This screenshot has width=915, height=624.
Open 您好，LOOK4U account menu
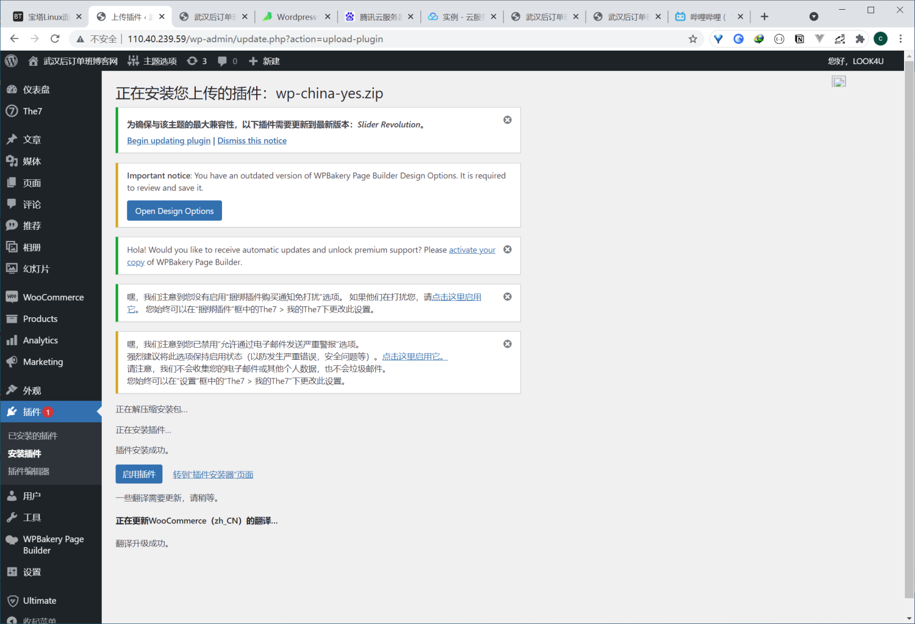point(856,61)
